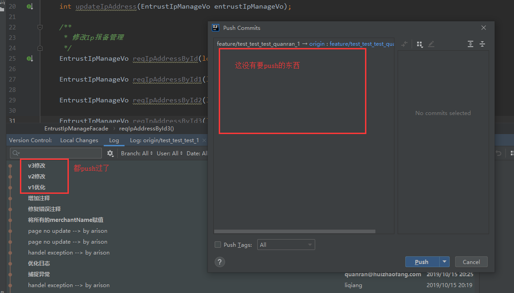
Task: Click the horizontal scrollbar in Push Commits list
Action: (x=295, y=231)
